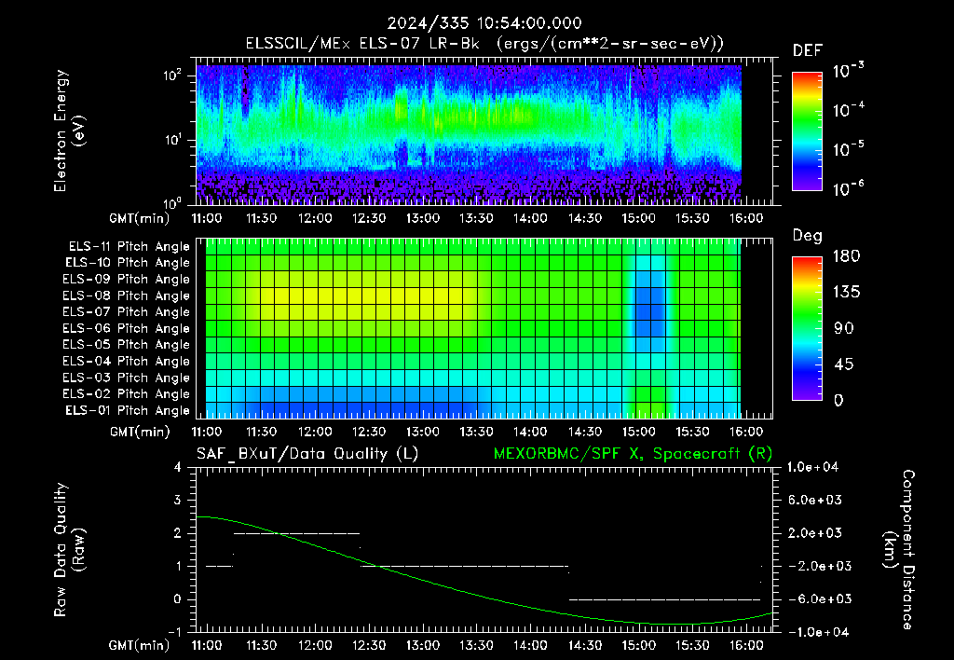Image resolution: width=954 pixels, height=660 pixels.
Task: Select the ELS-07 Pitch Angle row label
Action: pos(127,311)
